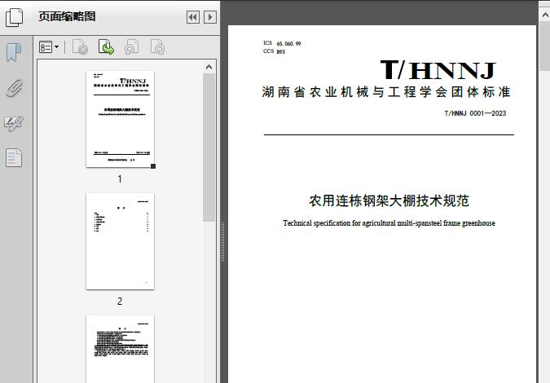Image resolution: width=550 pixels, height=383 pixels.
Task: Click the T/HNNJ heading in document
Action: [x=438, y=70]
